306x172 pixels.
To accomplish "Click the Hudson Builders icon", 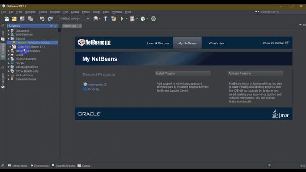I will (x=12, y=59).
